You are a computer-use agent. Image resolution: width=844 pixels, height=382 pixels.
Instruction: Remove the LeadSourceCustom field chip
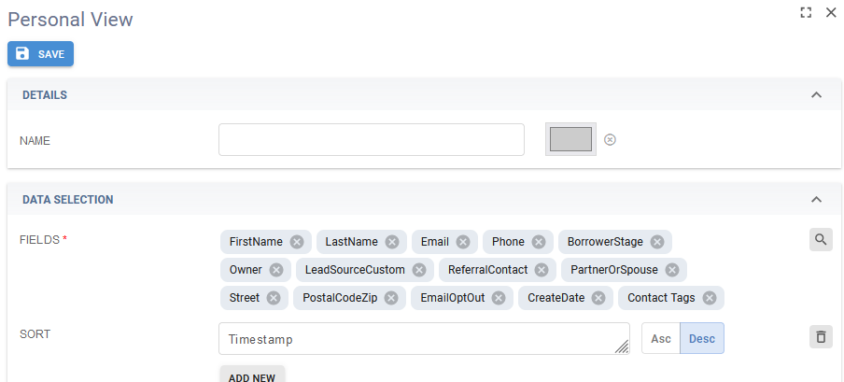click(419, 270)
